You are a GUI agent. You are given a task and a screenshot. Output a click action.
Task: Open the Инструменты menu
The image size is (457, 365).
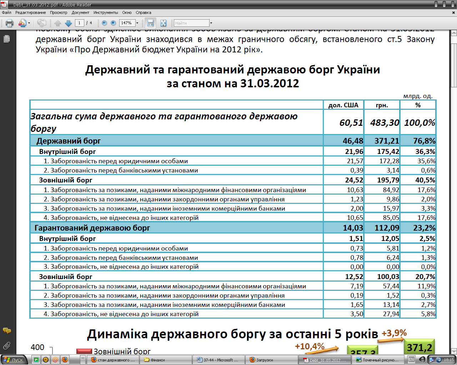pyautogui.click(x=106, y=12)
